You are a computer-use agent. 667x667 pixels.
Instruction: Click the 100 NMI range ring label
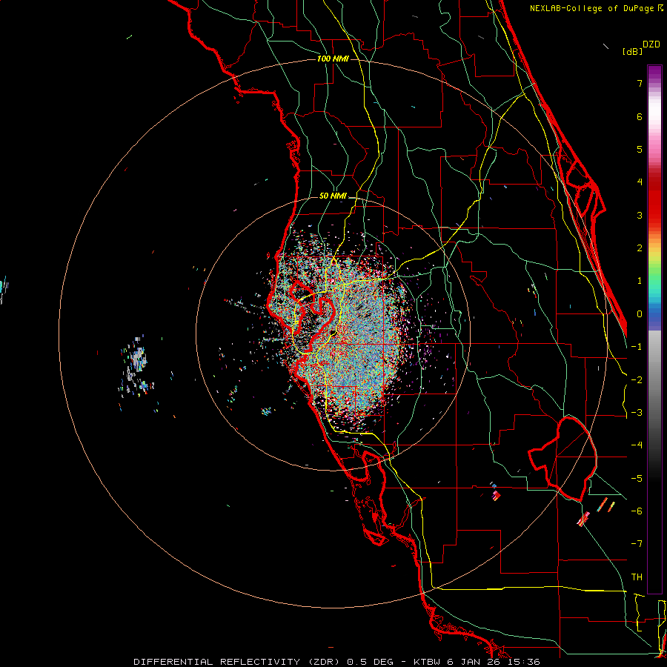tap(333, 59)
